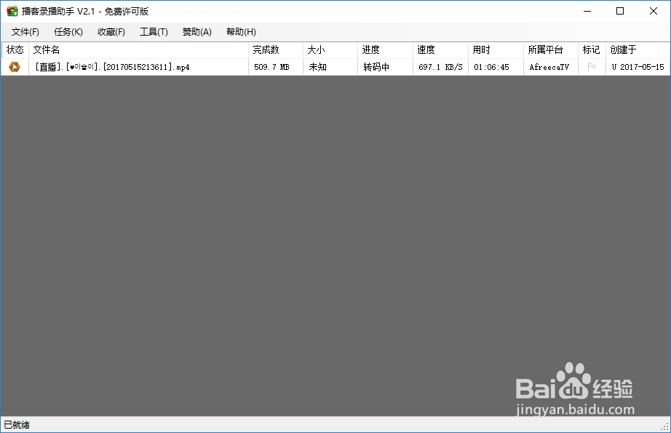Open the 收藏(F) menu
The height and width of the screenshot is (433, 671).
111,31
